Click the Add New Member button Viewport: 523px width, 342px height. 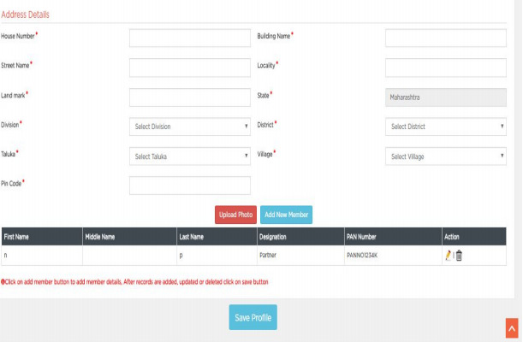tap(286, 215)
